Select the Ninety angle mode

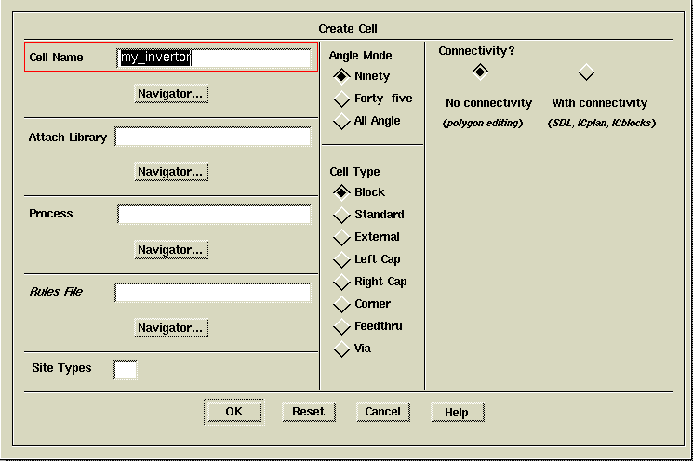pyautogui.click(x=342, y=76)
